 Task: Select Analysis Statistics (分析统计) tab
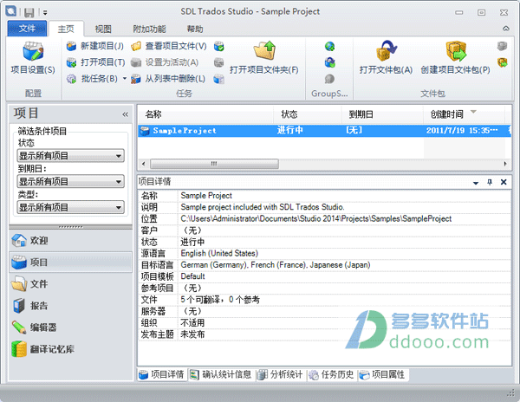(x=281, y=374)
